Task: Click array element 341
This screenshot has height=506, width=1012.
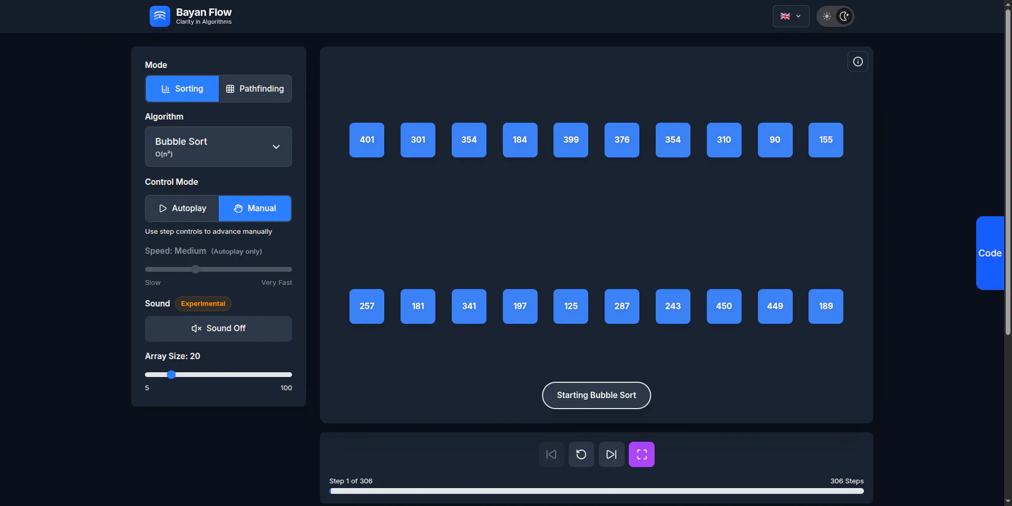Action: coord(469,306)
